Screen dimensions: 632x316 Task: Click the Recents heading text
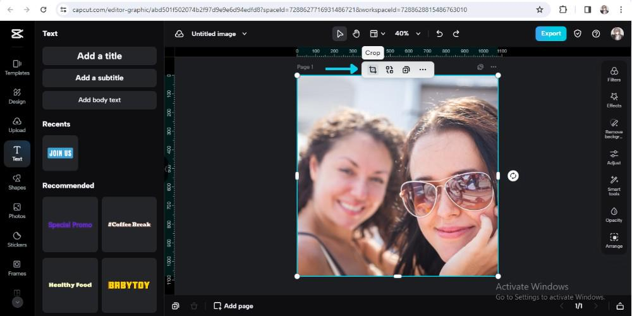(56, 124)
